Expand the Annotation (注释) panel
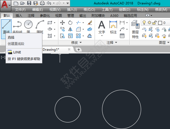This screenshot has width=170, height=129. click(112, 42)
